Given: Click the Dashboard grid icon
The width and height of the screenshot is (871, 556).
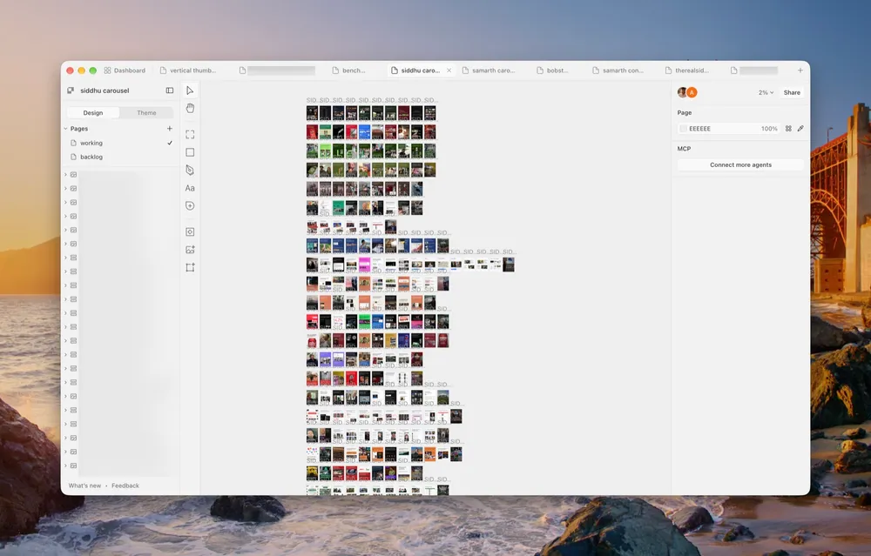Looking at the screenshot, I should pos(107,70).
